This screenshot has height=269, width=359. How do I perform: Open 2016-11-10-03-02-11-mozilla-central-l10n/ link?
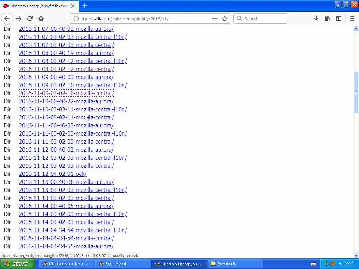[73, 109]
